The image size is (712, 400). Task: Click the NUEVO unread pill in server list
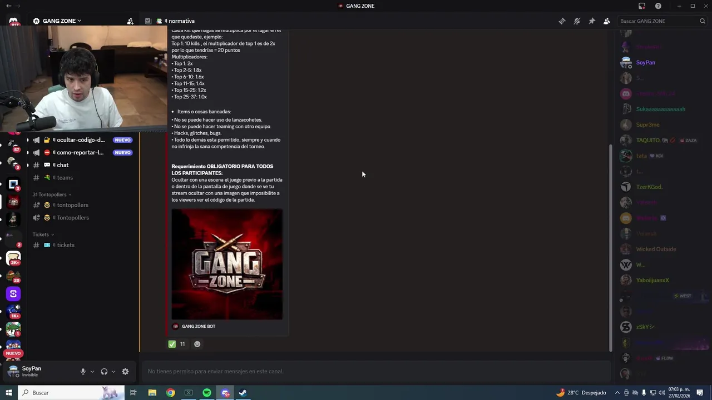[x=13, y=353]
